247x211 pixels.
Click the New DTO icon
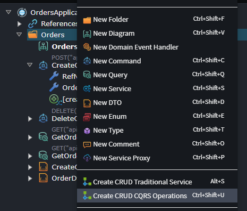tap(87, 103)
